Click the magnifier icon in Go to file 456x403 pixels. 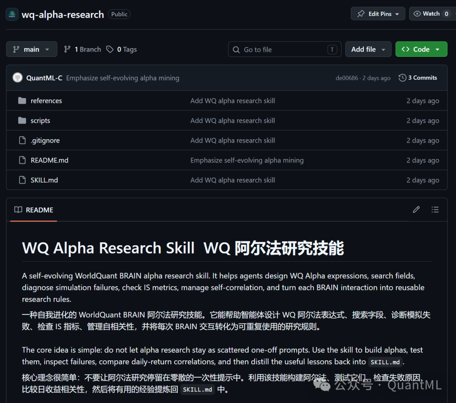click(x=236, y=50)
